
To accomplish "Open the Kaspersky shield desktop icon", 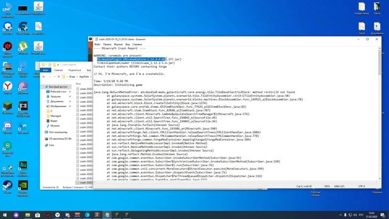I will pyautogui.click(x=8, y=149).
